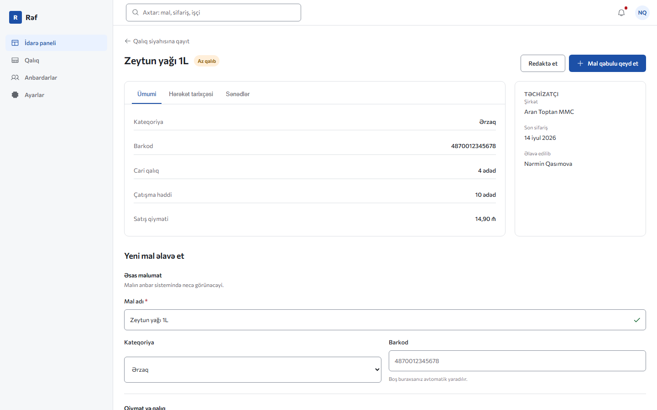Open İdarə paneli in sidebar
Screen dimensions: 657x410
pyautogui.click(x=56, y=43)
